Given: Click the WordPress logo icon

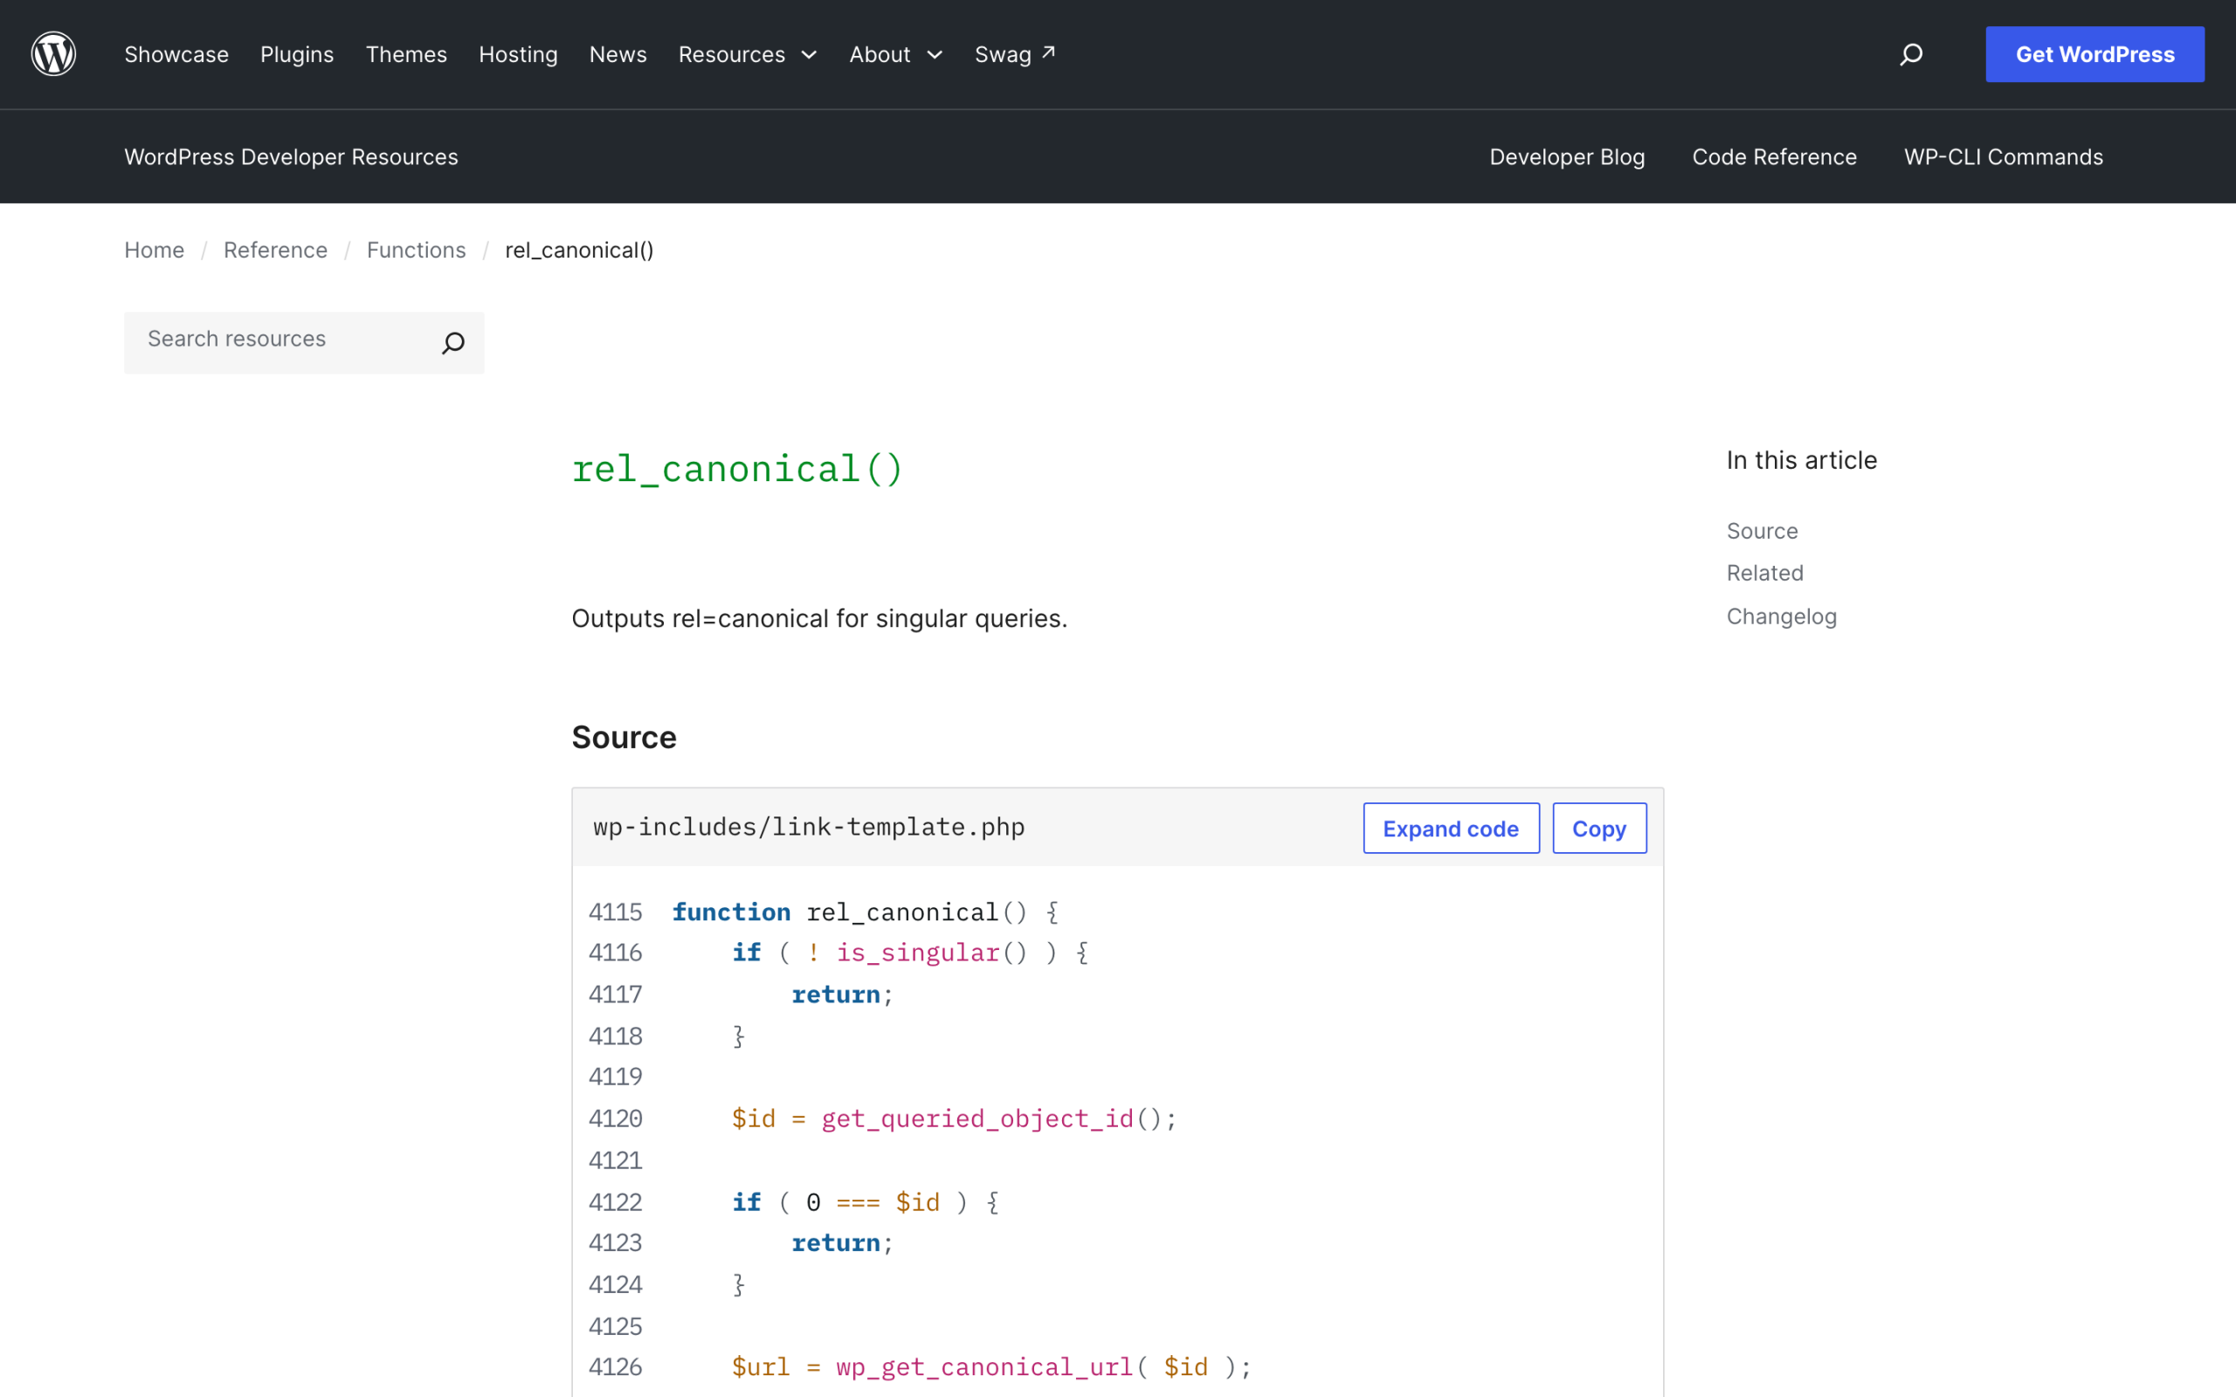Looking at the screenshot, I should [x=53, y=54].
